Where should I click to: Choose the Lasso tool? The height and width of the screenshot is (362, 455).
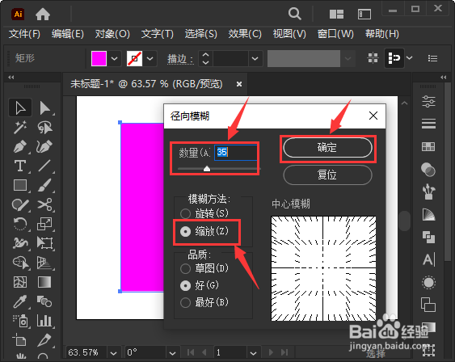pyautogui.click(x=44, y=127)
